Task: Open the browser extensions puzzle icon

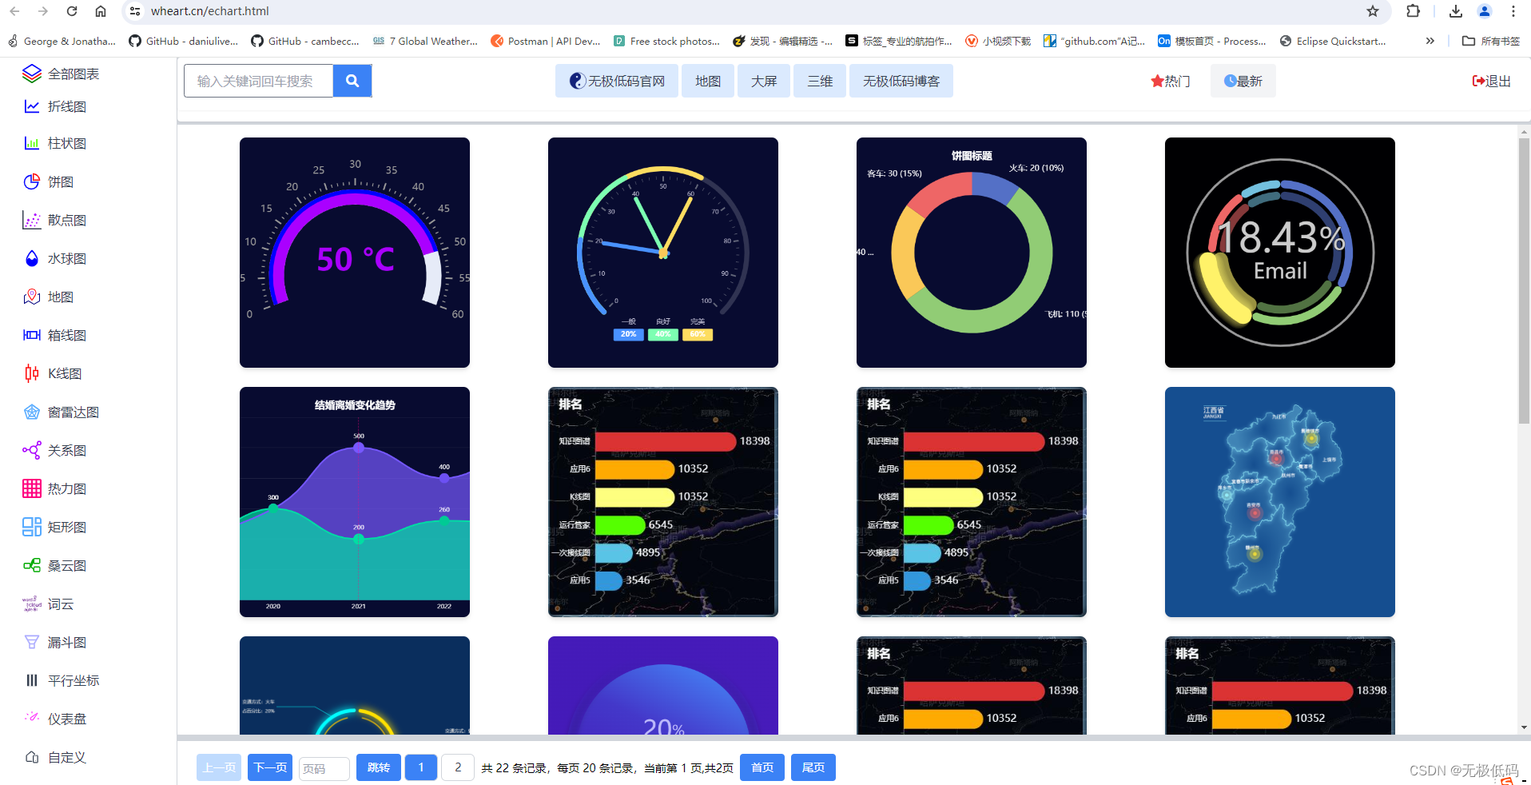Action: 1414,11
